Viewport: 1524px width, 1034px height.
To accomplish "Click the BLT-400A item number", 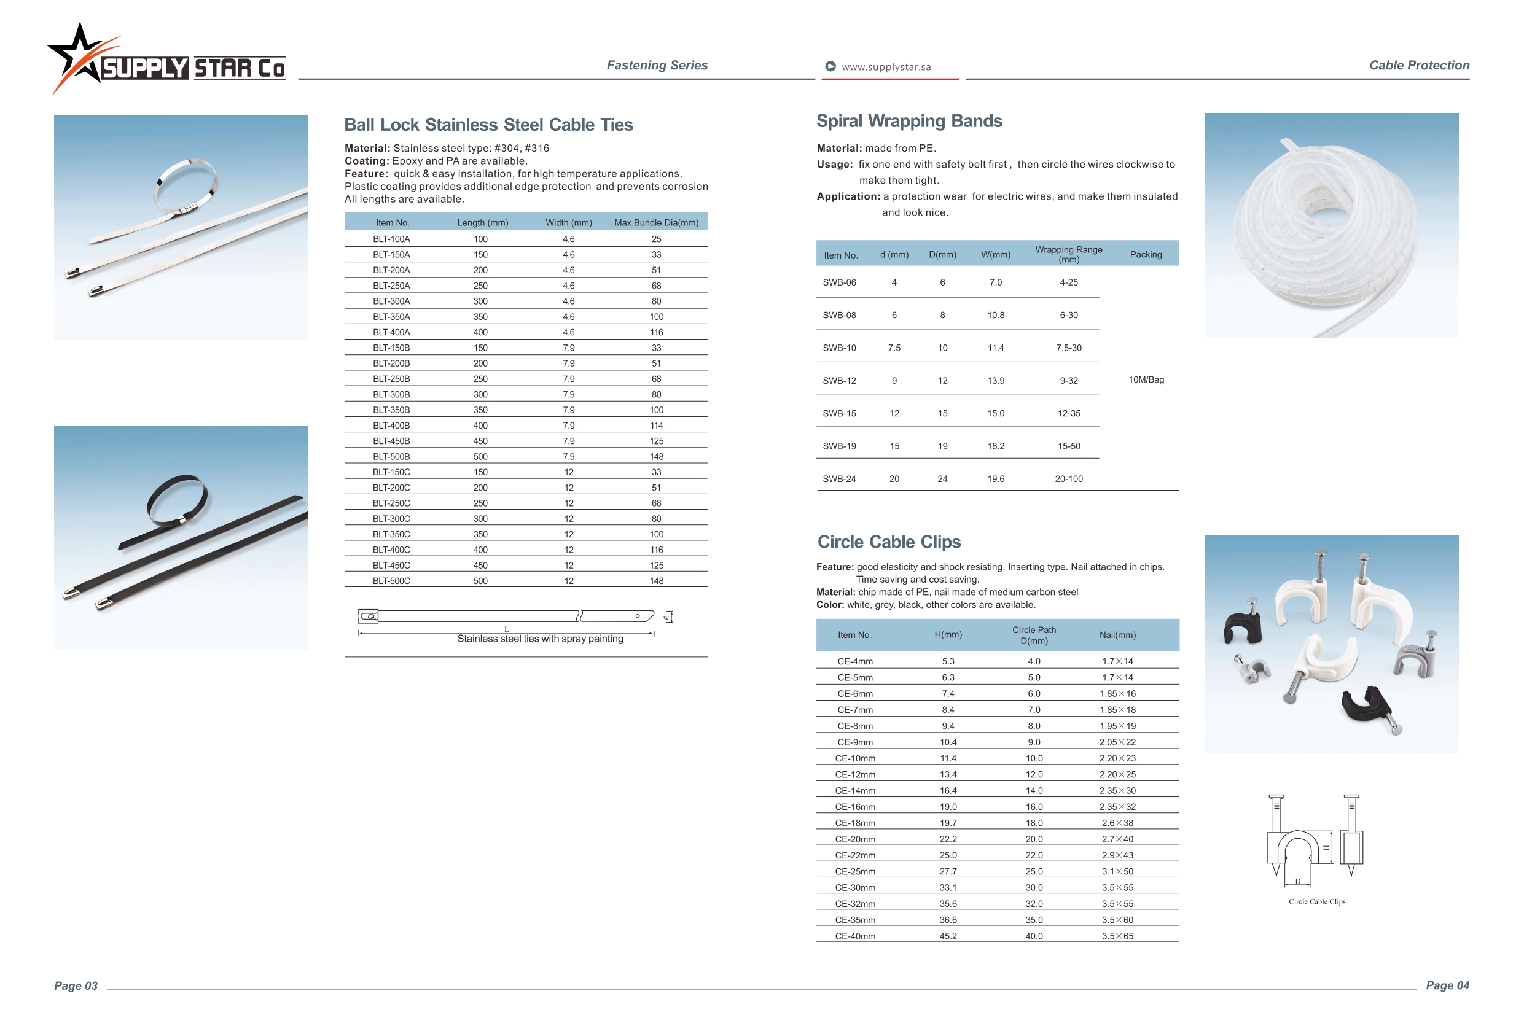I will click(391, 332).
